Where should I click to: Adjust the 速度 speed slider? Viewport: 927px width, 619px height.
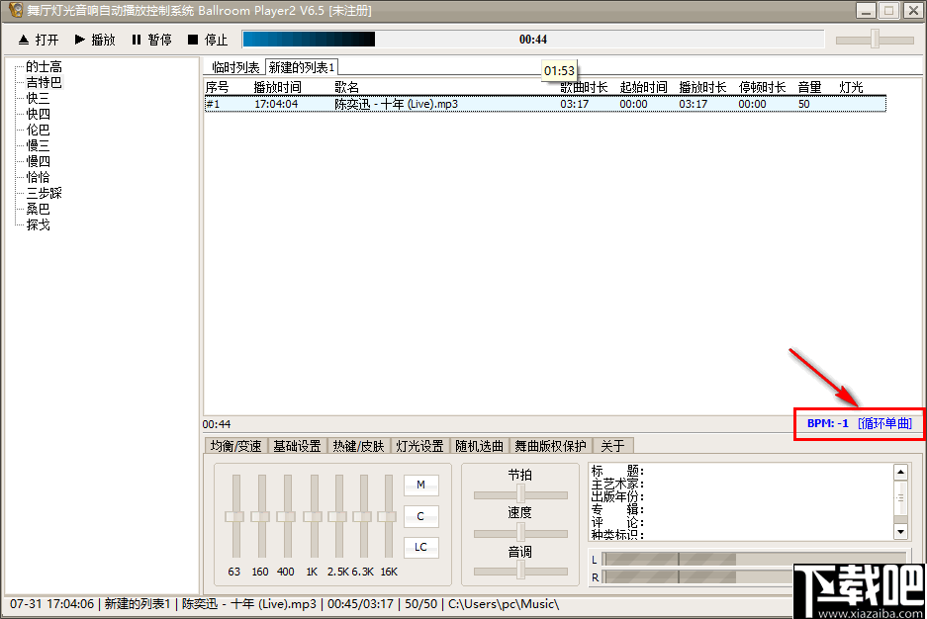pos(520,533)
